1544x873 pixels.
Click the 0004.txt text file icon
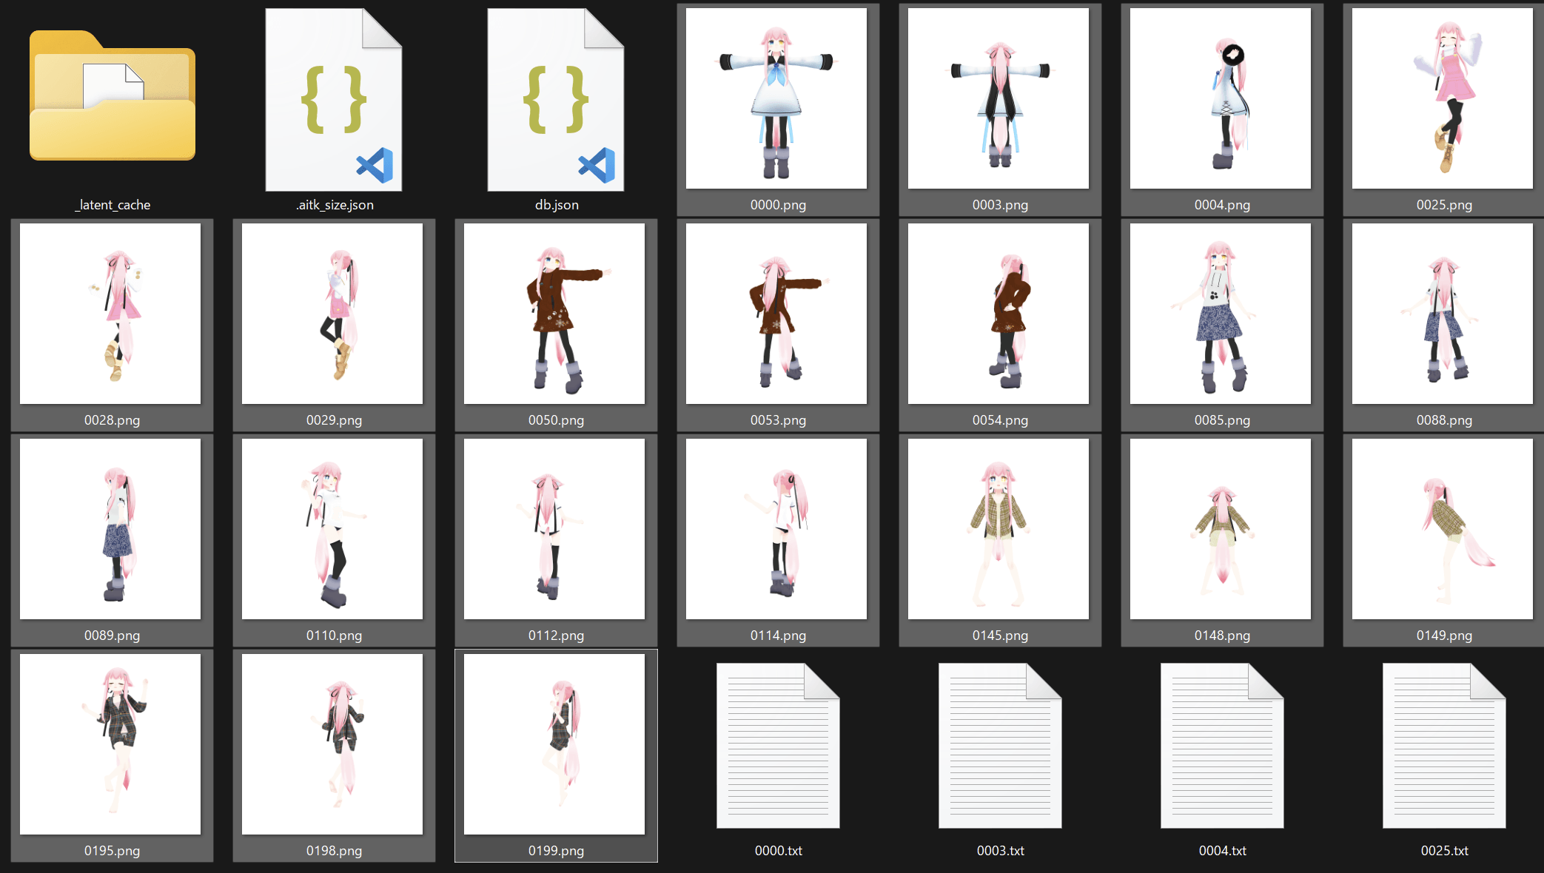click(x=1222, y=745)
